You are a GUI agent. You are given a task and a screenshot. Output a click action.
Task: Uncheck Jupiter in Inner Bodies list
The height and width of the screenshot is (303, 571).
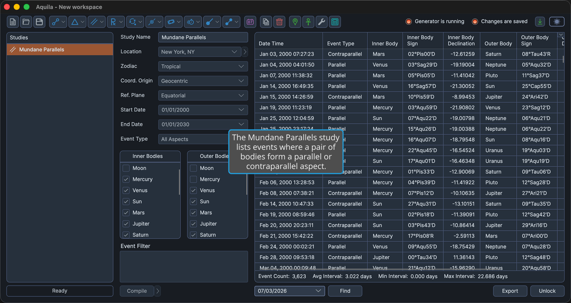[x=126, y=224]
